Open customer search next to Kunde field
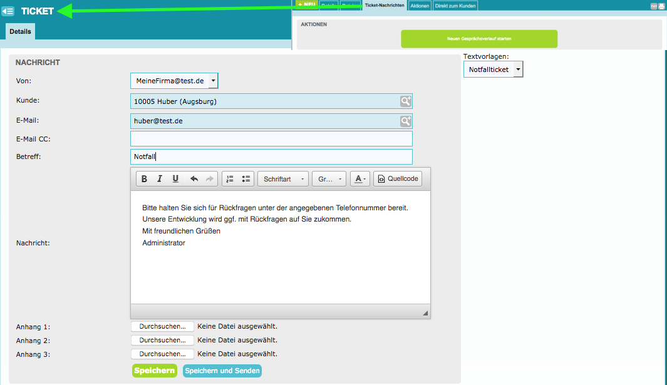 (406, 101)
